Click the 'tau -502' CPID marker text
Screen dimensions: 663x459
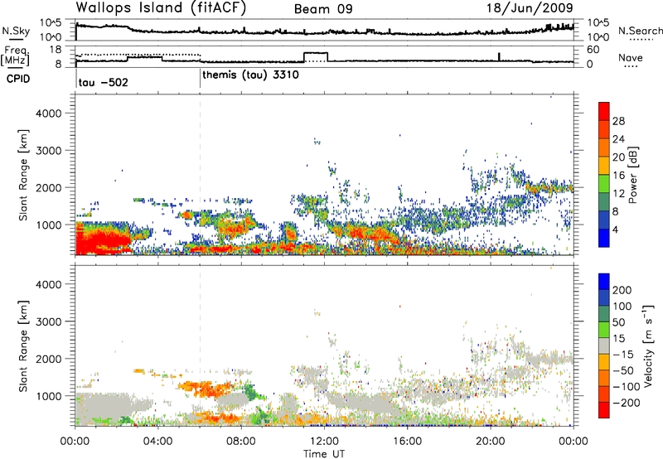103,82
